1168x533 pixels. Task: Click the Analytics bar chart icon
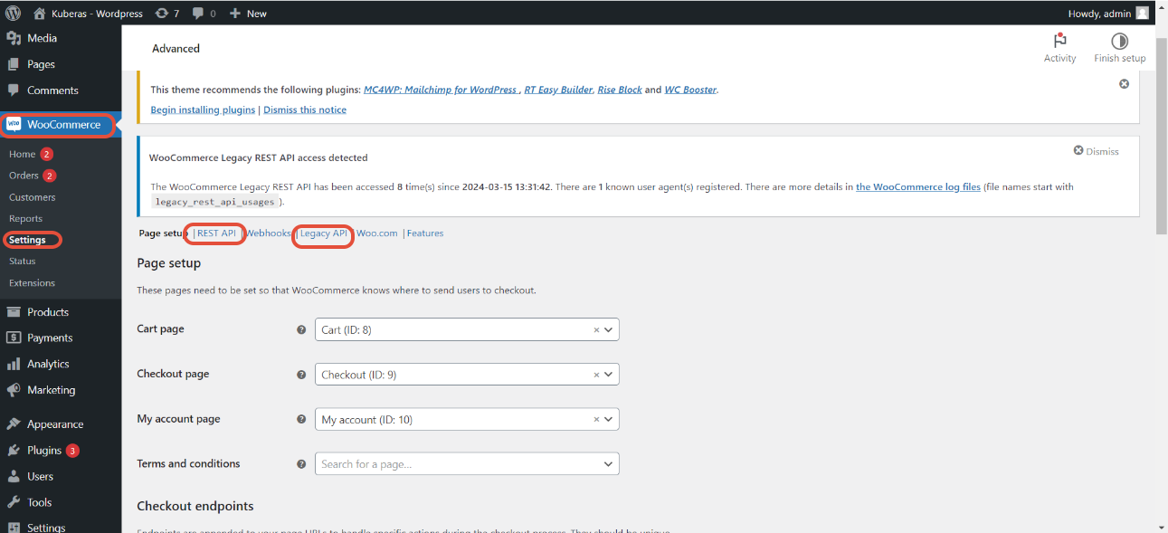[13, 364]
